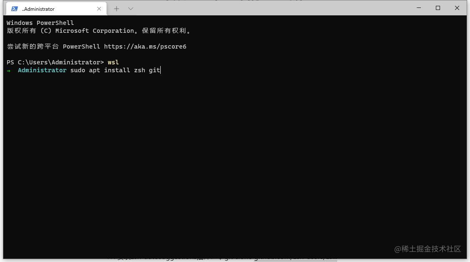Select the ..Administrator terminal tab

click(x=56, y=9)
